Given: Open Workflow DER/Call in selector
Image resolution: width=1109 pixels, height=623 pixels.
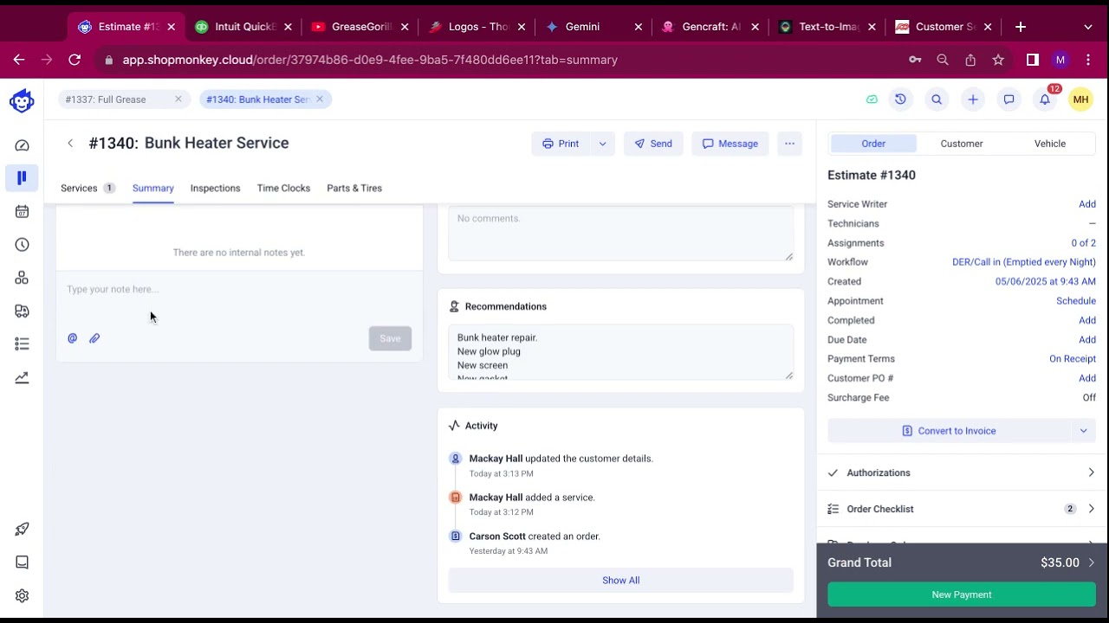Looking at the screenshot, I should click(x=1023, y=262).
